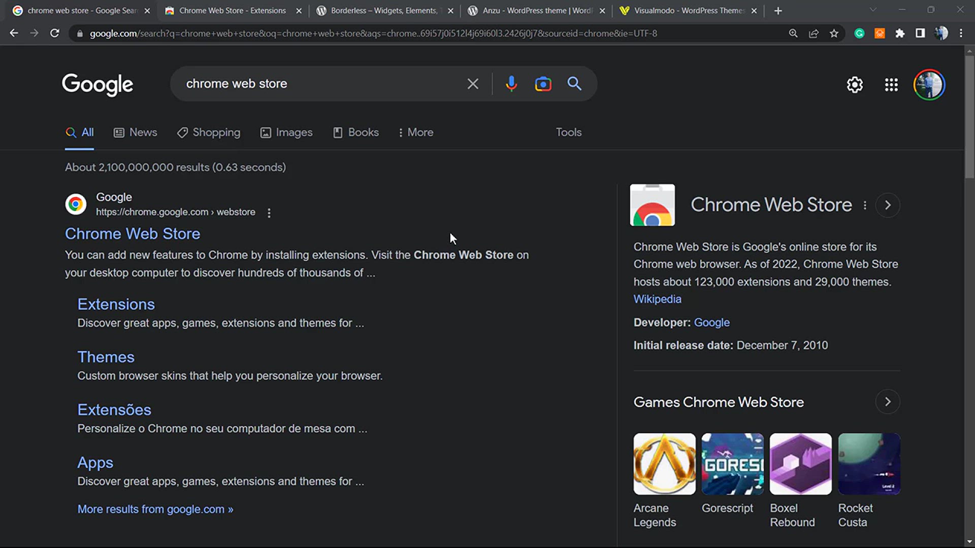This screenshot has width=975, height=548.
Task: Open a new browser tab
Action: pyautogui.click(x=778, y=11)
